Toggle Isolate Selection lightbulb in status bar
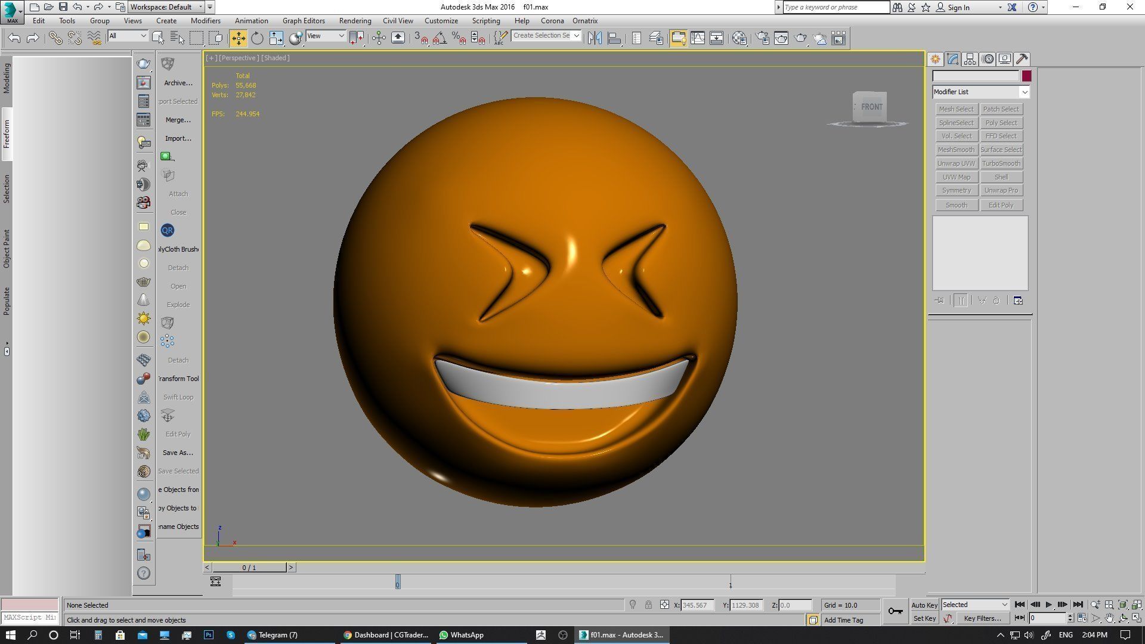 click(633, 605)
